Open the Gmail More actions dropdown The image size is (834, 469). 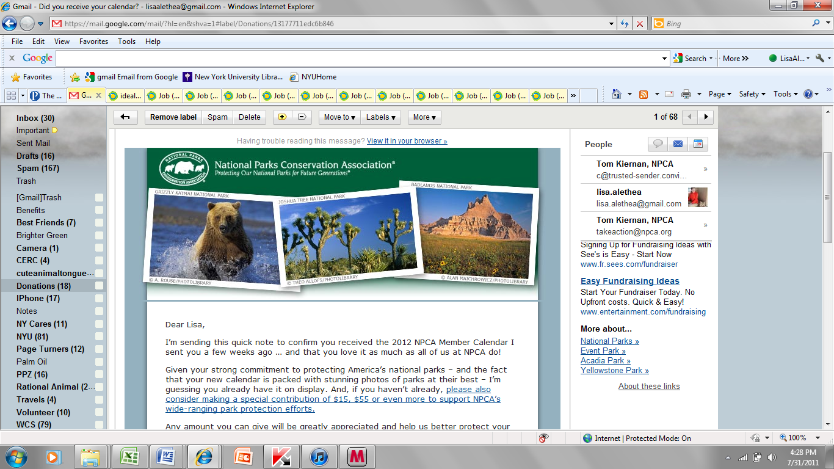(424, 117)
